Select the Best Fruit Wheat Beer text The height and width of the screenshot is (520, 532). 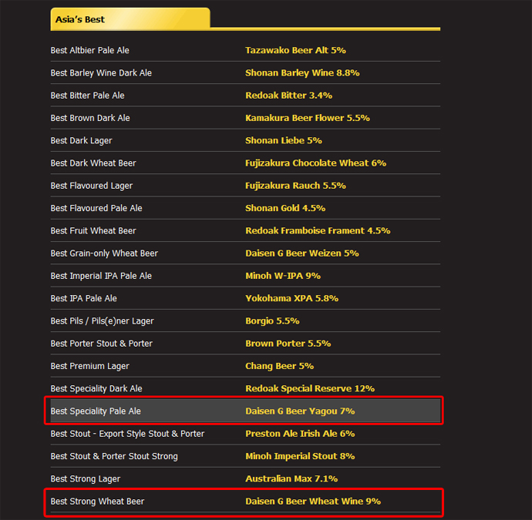(93, 230)
